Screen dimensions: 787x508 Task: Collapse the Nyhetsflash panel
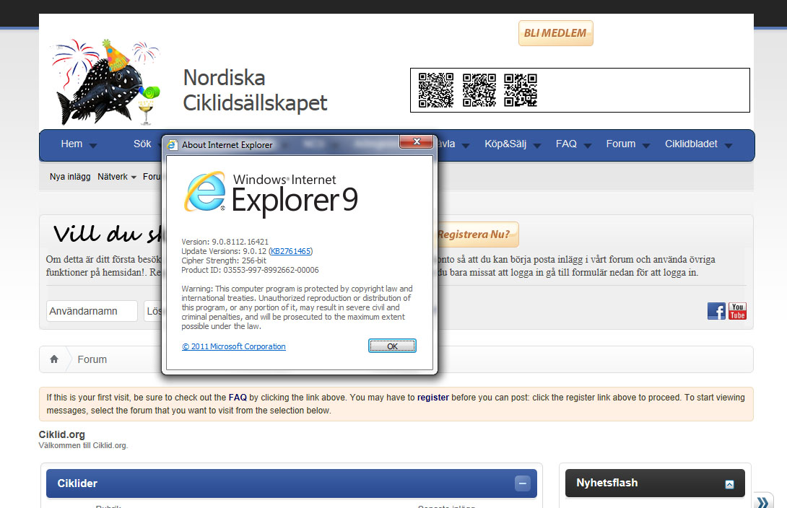click(729, 484)
